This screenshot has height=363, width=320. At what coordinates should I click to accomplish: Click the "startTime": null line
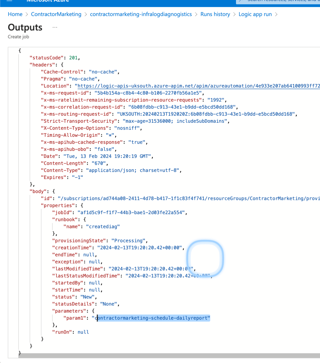pyautogui.click(x=77, y=290)
